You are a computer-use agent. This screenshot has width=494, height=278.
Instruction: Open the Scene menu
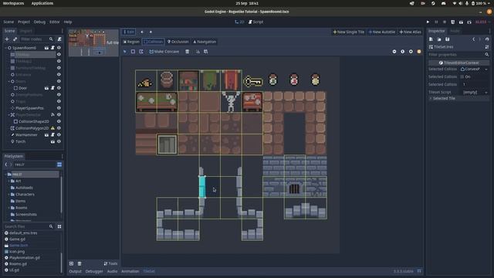(x=8, y=22)
